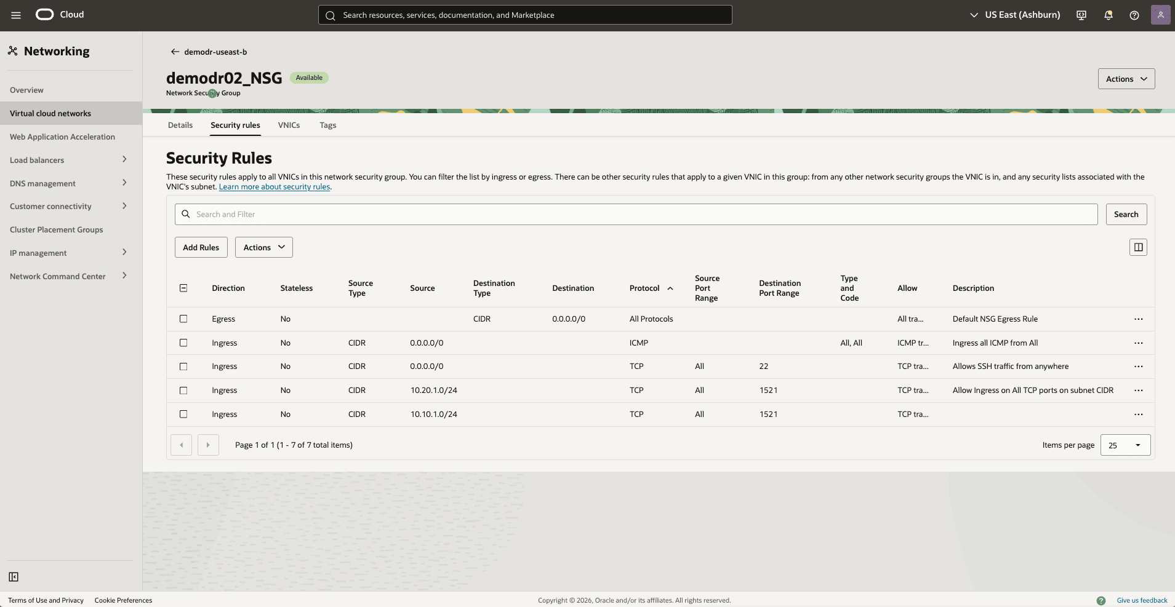1175x607 pixels.
Task: Click the Cloud Shell console icon
Action: [1081, 15]
